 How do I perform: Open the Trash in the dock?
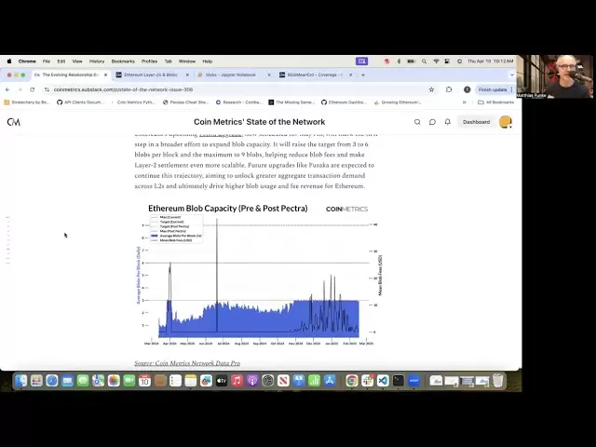click(497, 381)
